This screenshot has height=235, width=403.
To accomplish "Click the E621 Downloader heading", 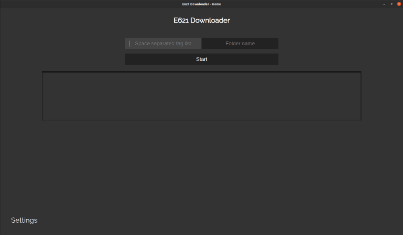I will point(202,21).
